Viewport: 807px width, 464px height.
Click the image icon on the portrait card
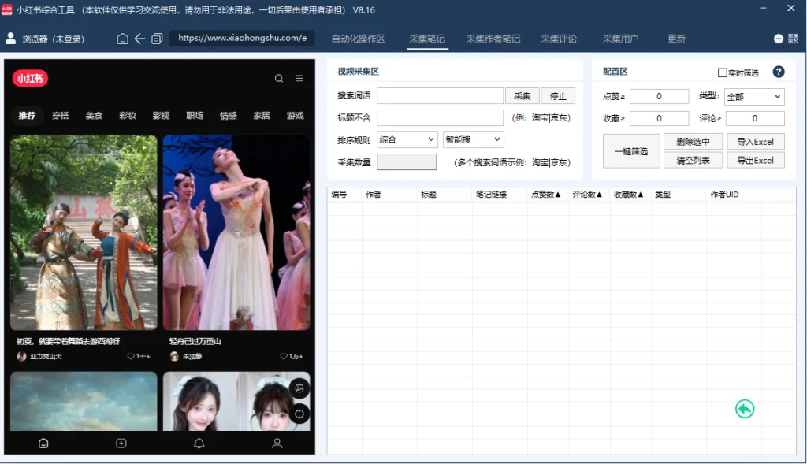[299, 388]
